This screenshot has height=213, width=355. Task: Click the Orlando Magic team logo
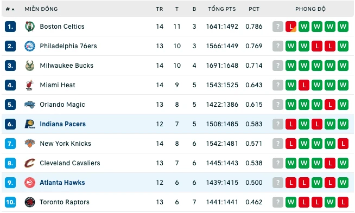coord(30,105)
